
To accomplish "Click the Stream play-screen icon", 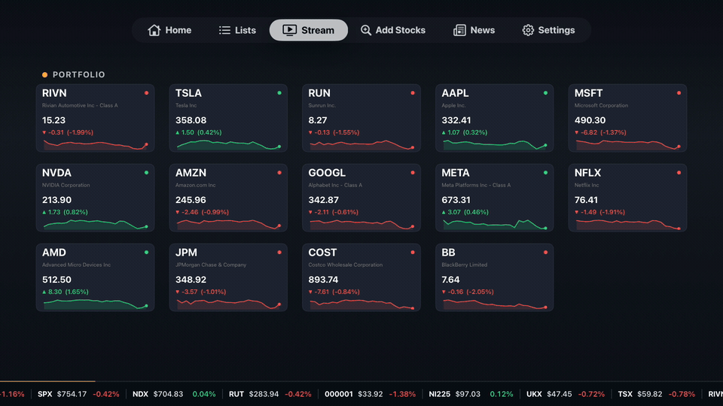I will tap(289, 30).
